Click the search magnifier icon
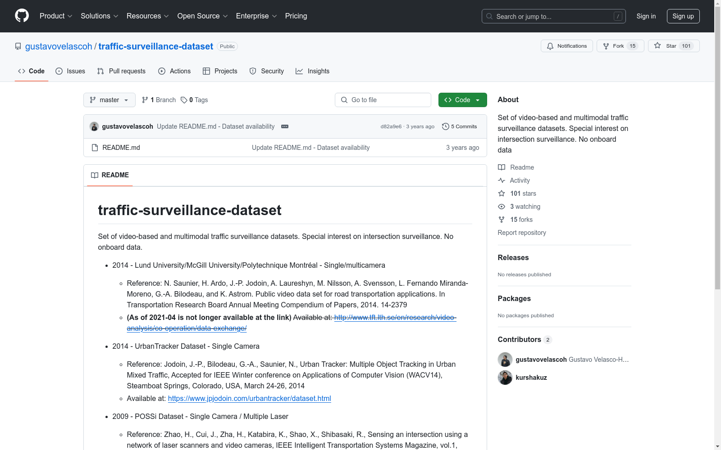The image size is (721, 450). [x=489, y=16]
